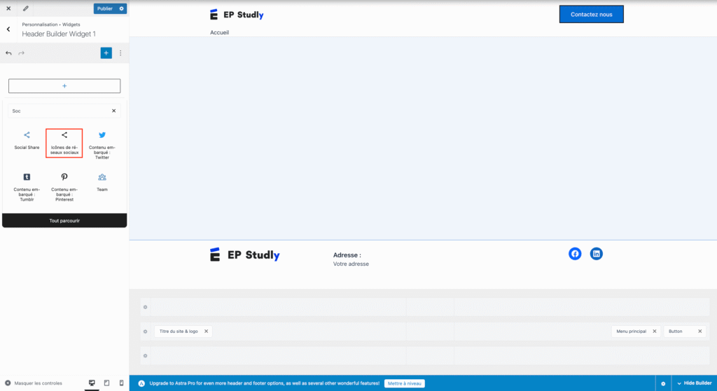Screen dimensions: 717x391
Task: Click the block search field containing 'Soc'
Action: pyautogui.click(x=60, y=111)
